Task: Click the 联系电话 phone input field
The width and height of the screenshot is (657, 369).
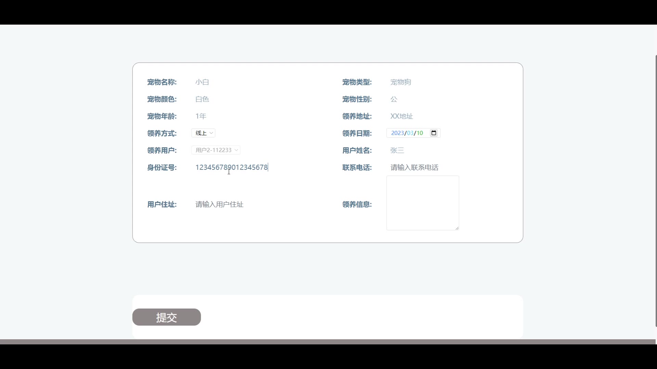Action: pos(414,167)
